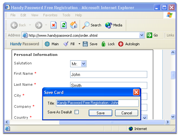This screenshot has width=179, height=136.
Task: Go to Home page icon
Action: [74, 25]
